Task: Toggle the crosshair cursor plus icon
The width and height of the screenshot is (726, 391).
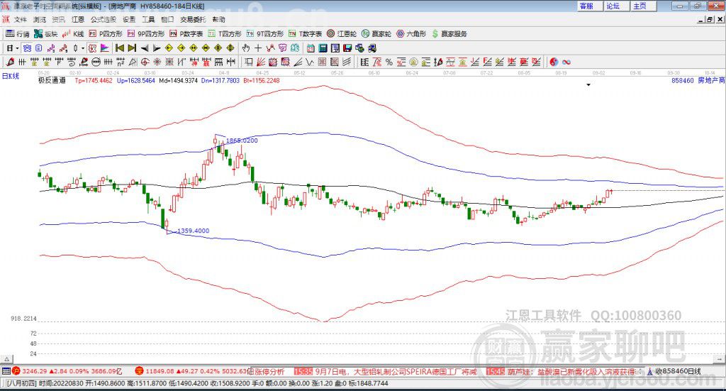Action: 258,48
